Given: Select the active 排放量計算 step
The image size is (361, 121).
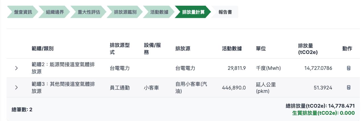Looking at the screenshot, I should [x=193, y=12].
